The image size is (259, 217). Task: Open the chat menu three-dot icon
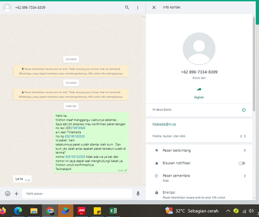click(x=138, y=7)
